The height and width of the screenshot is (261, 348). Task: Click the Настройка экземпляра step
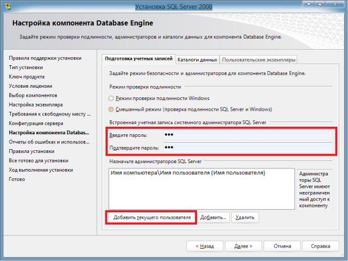coord(36,105)
